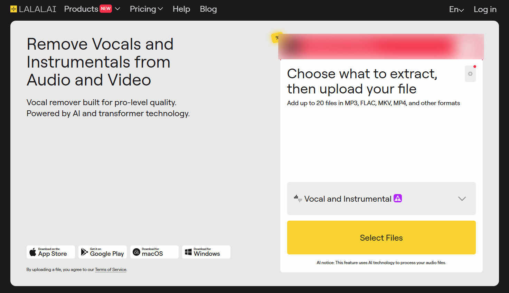The width and height of the screenshot is (509, 293).
Task: Click the waveform icon before Vocal and Instrumental
Action: coord(298,199)
